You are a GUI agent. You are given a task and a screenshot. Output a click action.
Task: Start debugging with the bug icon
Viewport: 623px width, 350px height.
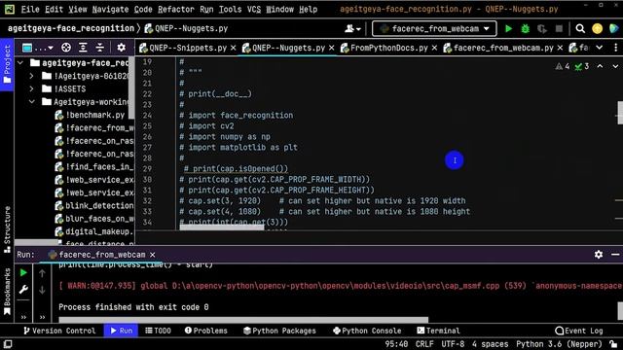pos(526,28)
